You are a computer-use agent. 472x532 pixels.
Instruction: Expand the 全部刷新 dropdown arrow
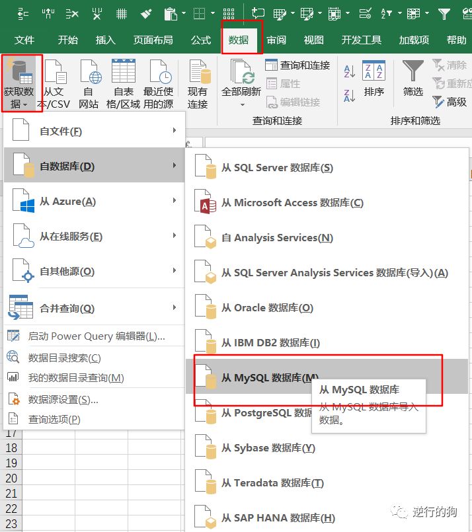(242, 104)
